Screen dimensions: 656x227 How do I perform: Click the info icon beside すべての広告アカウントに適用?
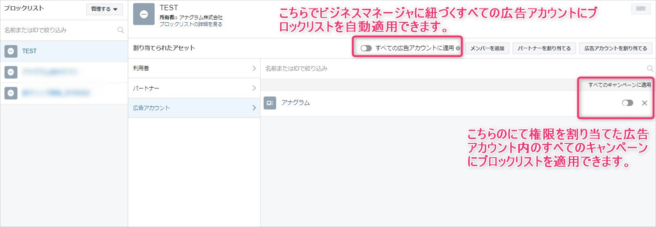click(458, 48)
